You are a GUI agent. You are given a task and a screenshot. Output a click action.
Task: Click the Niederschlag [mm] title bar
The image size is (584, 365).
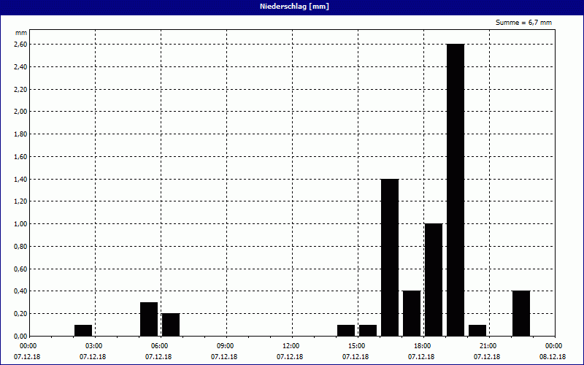(292, 7)
